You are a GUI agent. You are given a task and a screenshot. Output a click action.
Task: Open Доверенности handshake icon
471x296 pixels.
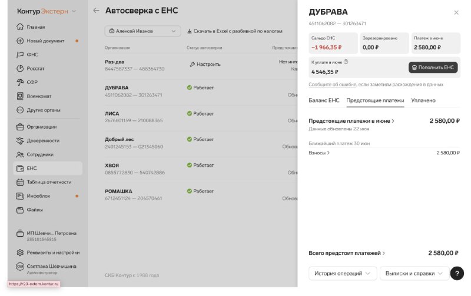pyautogui.click(x=20, y=140)
